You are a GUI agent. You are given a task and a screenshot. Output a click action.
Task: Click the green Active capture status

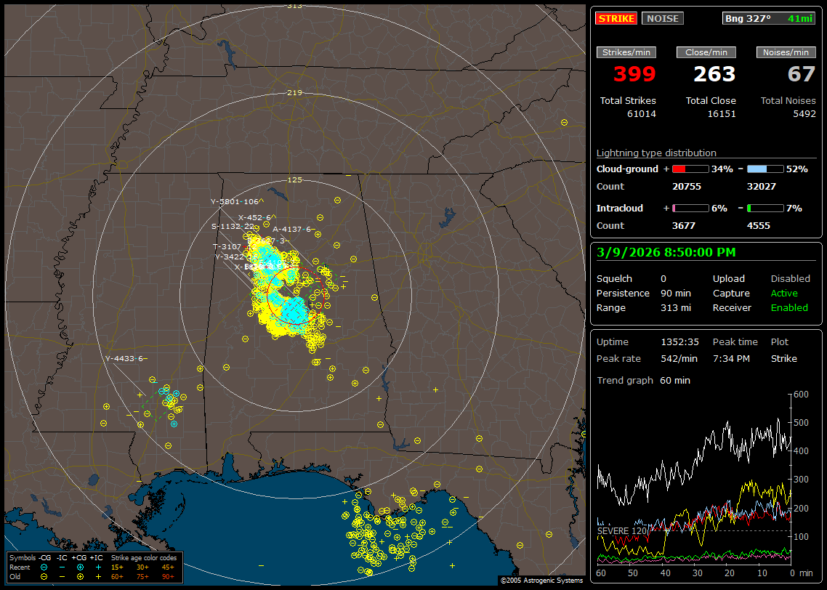[x=784, y=294]
